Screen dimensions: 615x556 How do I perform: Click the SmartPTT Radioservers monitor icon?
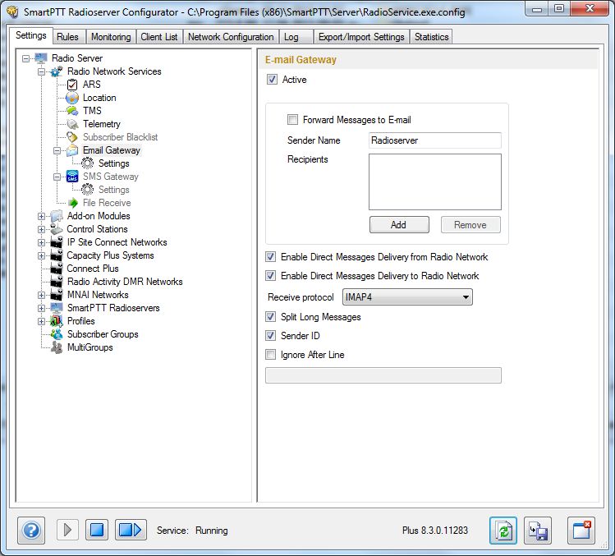point(57,308)
